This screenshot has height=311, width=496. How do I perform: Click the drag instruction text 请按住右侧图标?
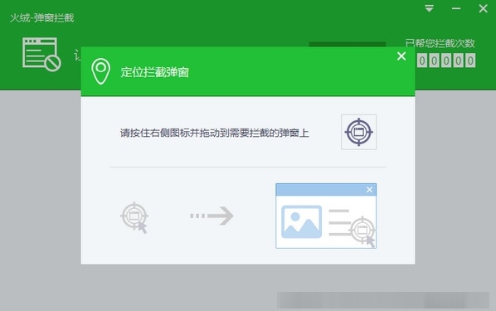pos(215,133)
